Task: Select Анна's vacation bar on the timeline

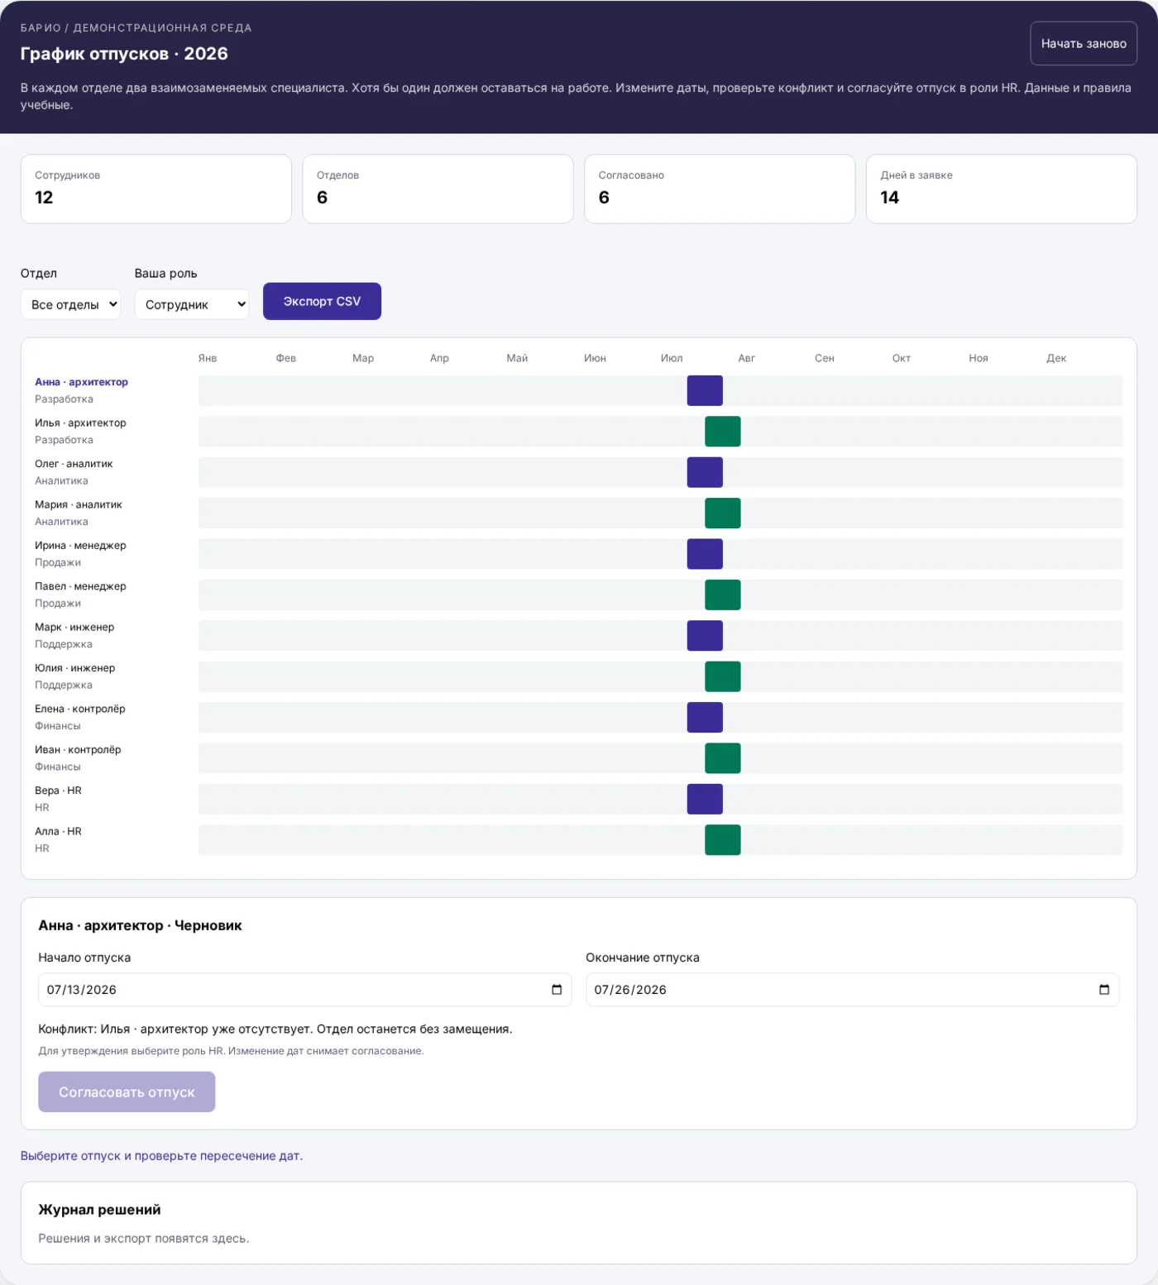Action: (x=705, y=390)
